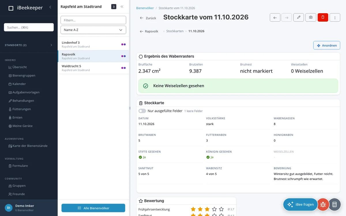Screen dimensions: 346x216
Task: Focus the Filtern input field
Action: coord(93,20)
